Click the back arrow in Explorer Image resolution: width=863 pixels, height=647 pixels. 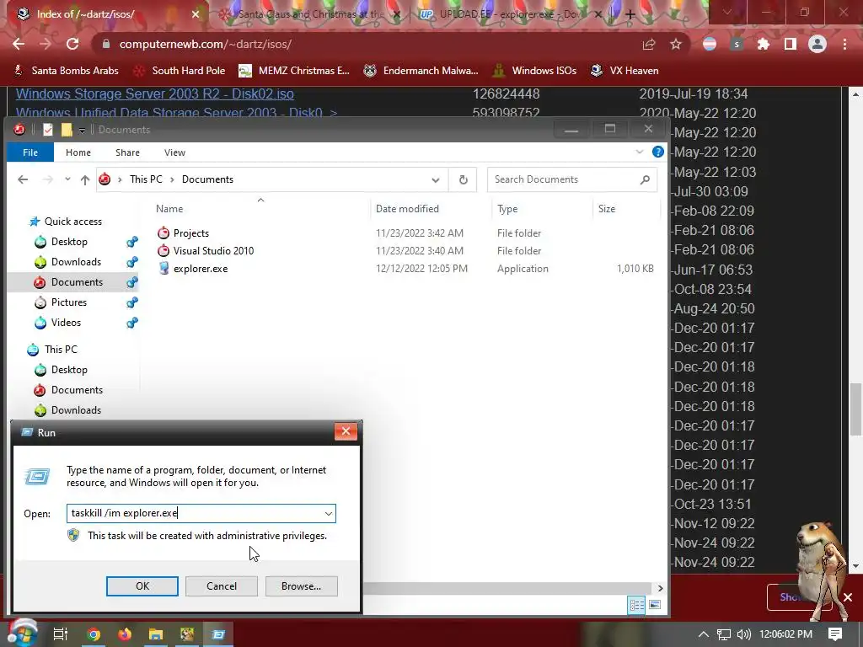click(23, 179)
